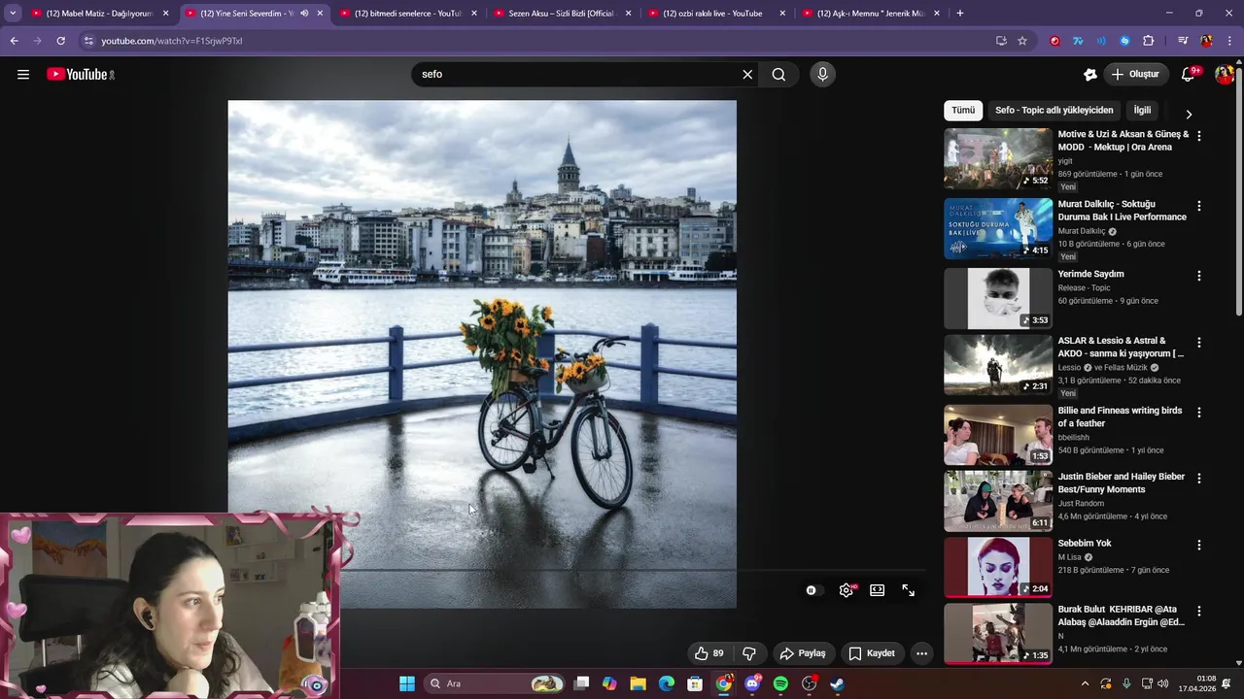Start voice search with the microphone

click(822, 74)
